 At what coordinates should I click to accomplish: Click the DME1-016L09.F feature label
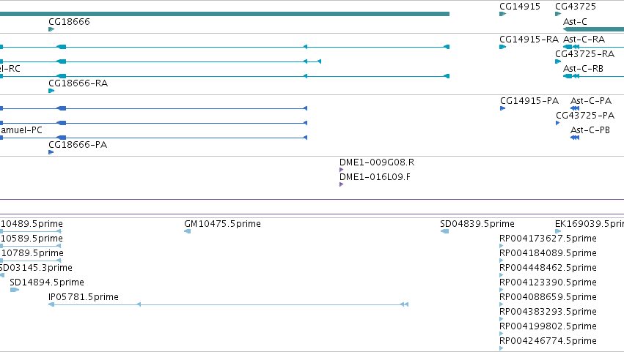click(375, 177)
